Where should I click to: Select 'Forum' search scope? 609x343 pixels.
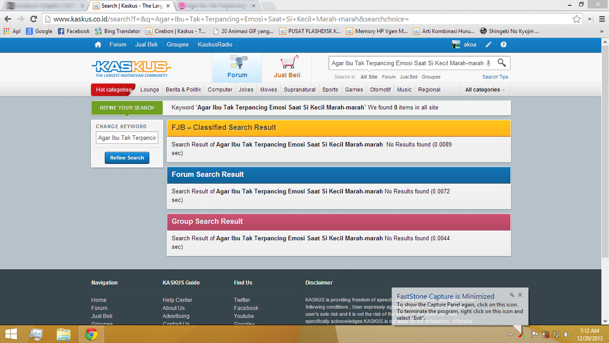(389, 77)
